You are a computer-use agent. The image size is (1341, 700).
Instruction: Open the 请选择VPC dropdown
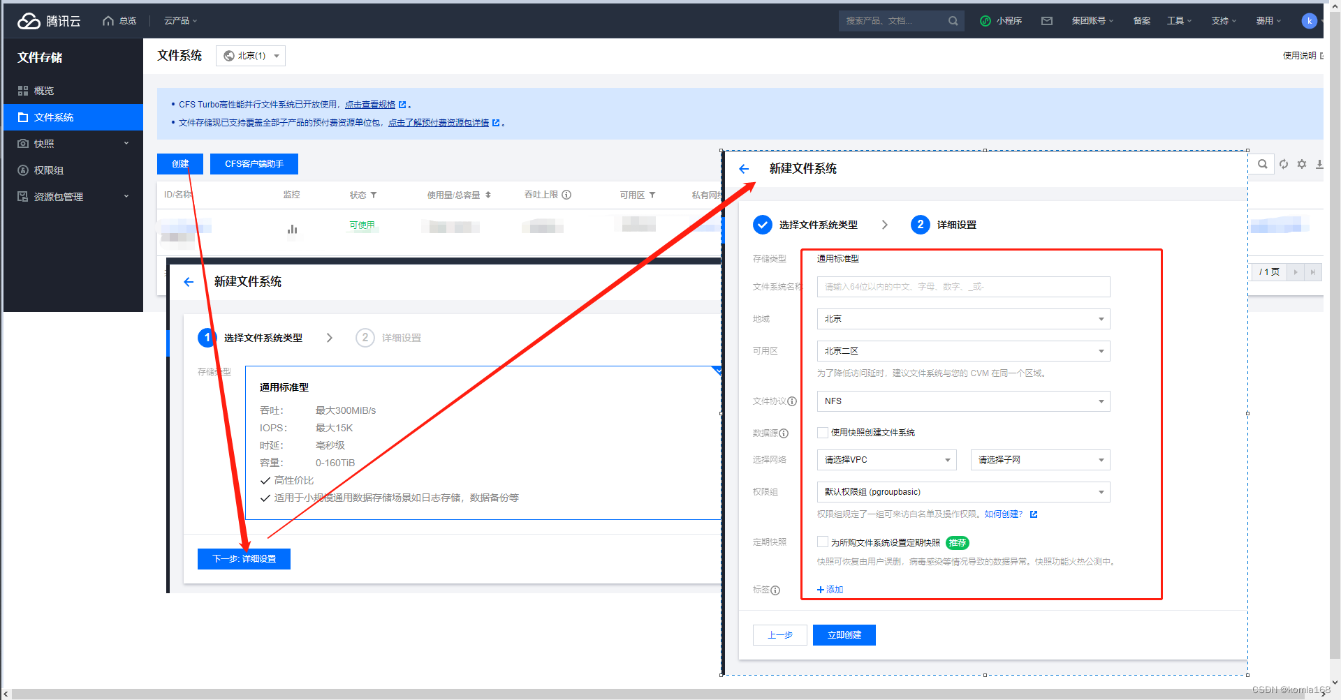pyautogui.click(x=887, y=460)
